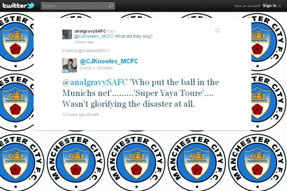Viewport: 287px width, 191px height.
Task: Click 12 hours ago under Paul's reply
Action: 84,42
